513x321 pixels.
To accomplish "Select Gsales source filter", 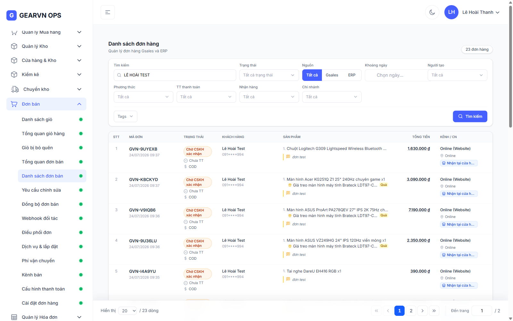I will click(x=332, y=75).
